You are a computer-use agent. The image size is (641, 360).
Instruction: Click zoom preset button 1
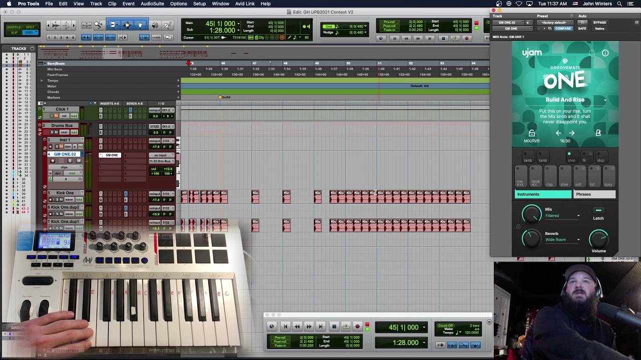(49, 37)
